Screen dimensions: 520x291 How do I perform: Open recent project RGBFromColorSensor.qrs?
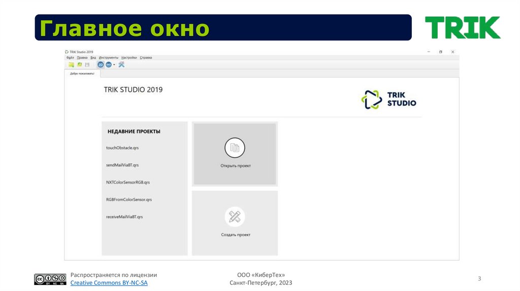click(129, 200)
